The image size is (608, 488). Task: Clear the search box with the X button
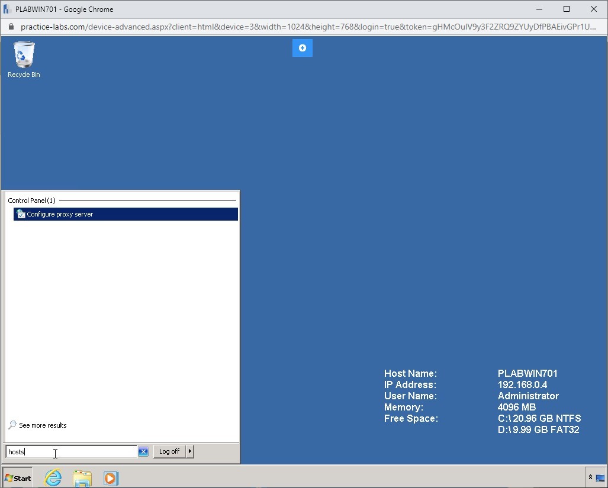click(143, 451)
